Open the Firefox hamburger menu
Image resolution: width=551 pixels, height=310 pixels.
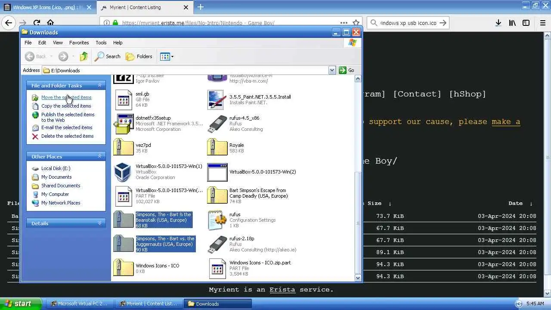point(543,23)
